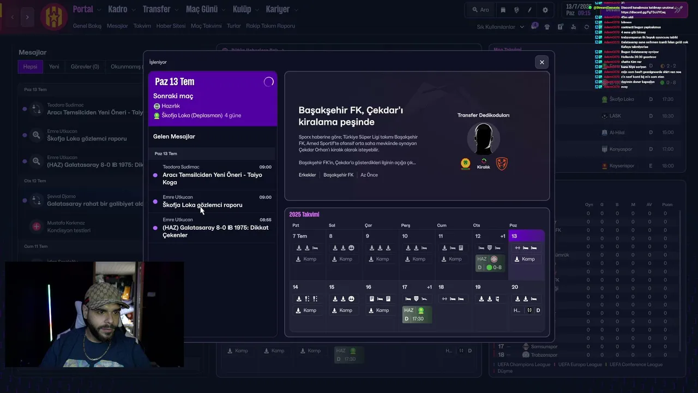Click the Škofja Loka badge in Maç Takvimi
Viewport: 698px width, 393px height.
click(x=604, y=99)
